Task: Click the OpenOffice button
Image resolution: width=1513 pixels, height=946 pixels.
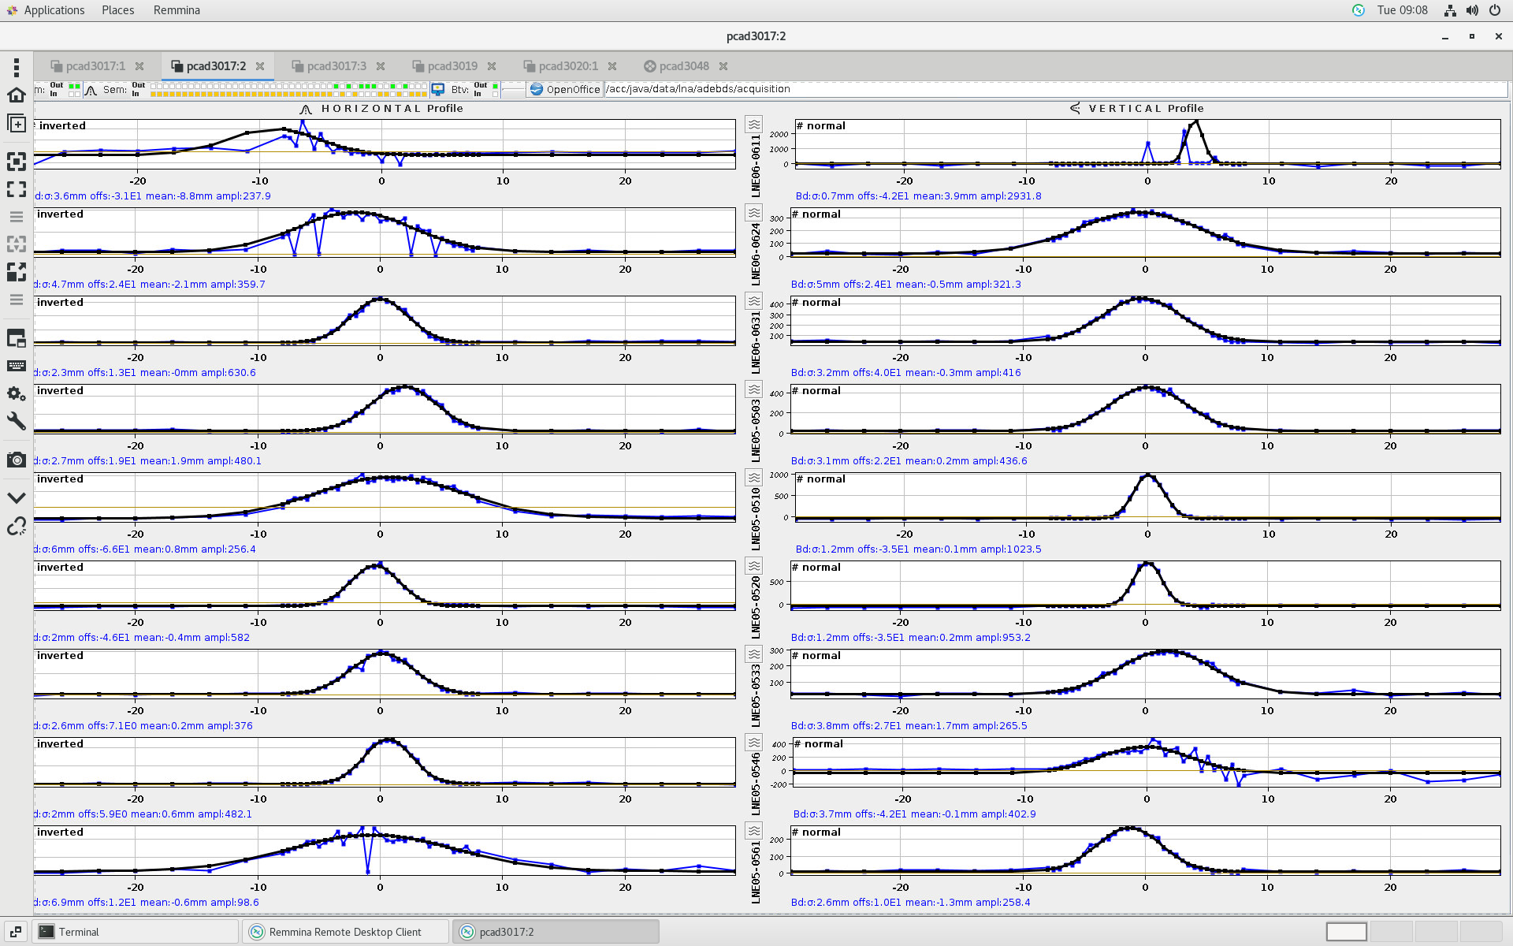Action: pyautogui.click(x=565, y=89)
